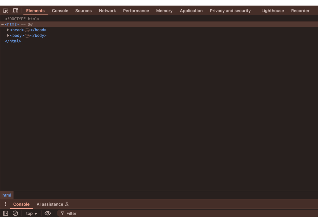The height and width of the screenshot is (217, 318).
Task: Select the closing html tag line
Action: pyautogui.click(x=13, y=41)
